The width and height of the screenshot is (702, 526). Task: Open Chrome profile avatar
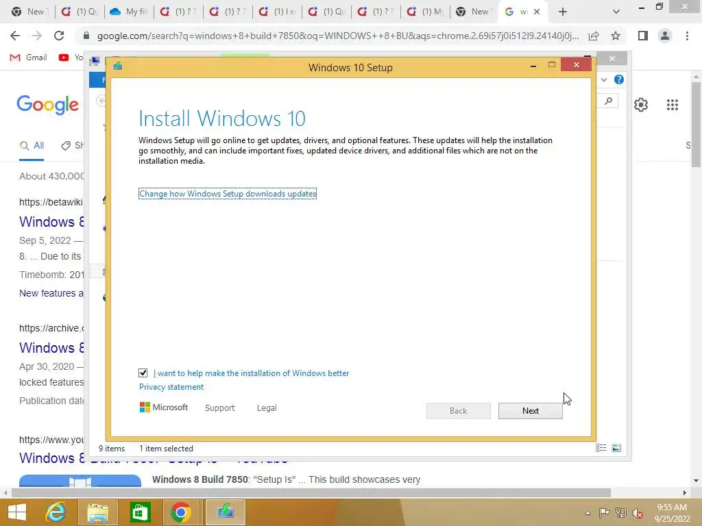click(x=665, y=36)
